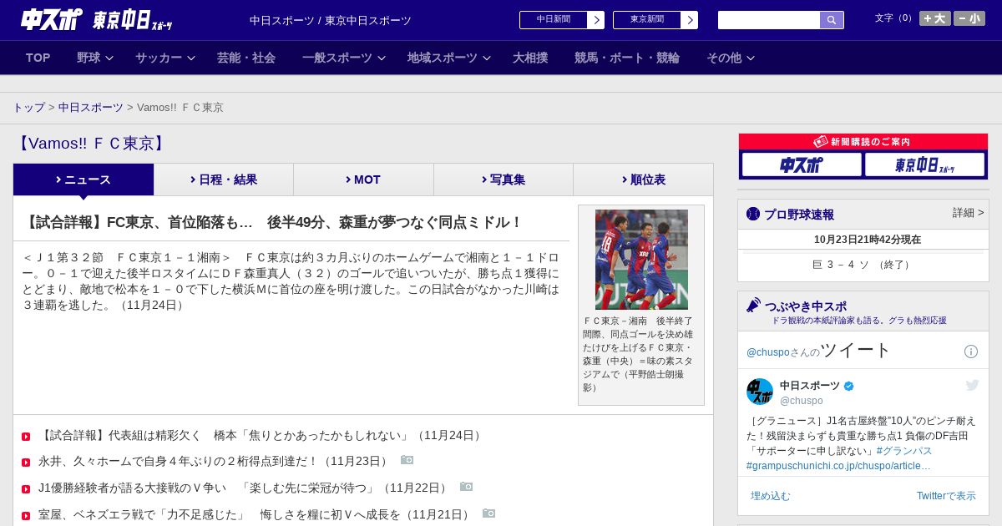
Task: Expand the 野球 navigation menu
Action: [x=95, y=58]
